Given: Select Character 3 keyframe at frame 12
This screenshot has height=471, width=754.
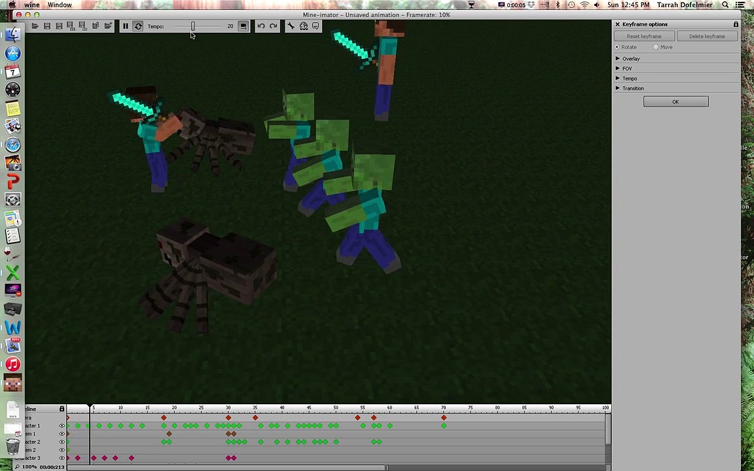Looking at the screenshot, I should tap(132, 458).
